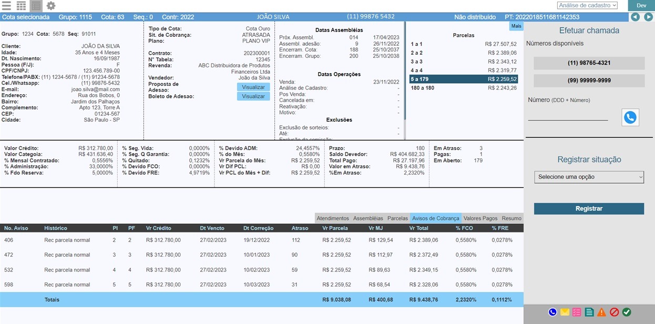Click the yellow envelope icon in the bottom bar
The height and width of the screenshot is (324, 655).
(565, 312)
